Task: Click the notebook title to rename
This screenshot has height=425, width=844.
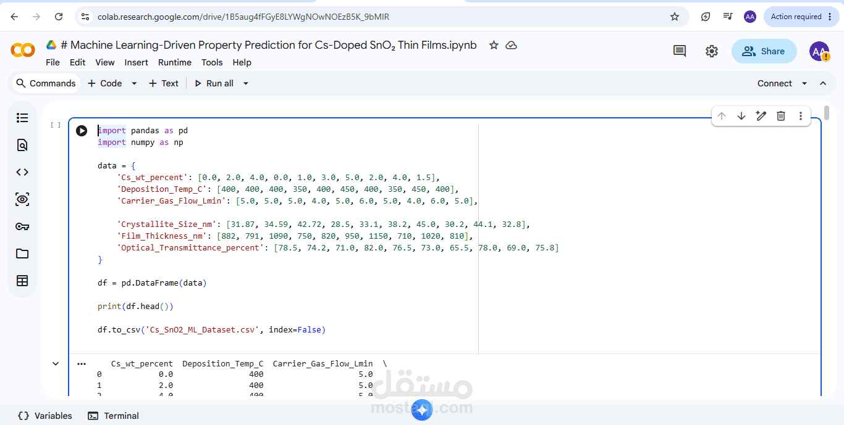Action: (x=269, y=45)
